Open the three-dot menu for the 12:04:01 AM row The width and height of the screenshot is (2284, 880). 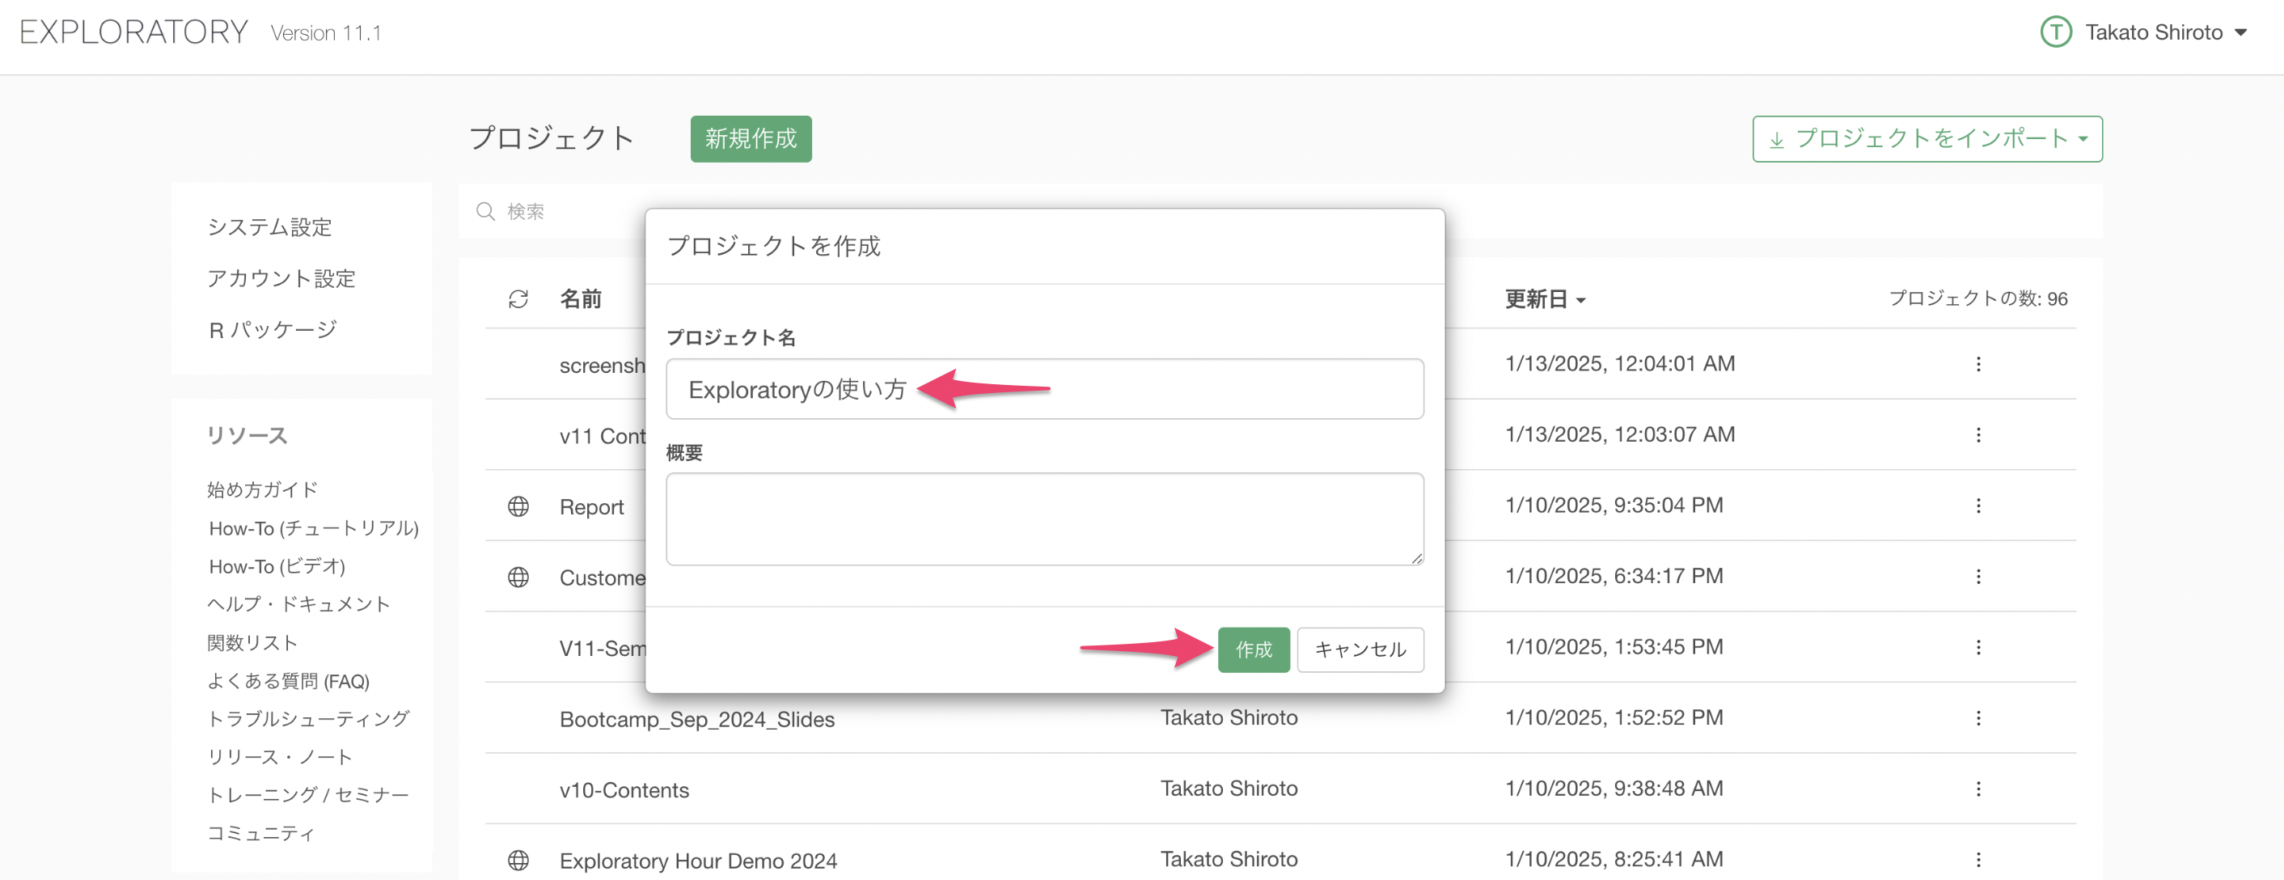pos(1978,364)
